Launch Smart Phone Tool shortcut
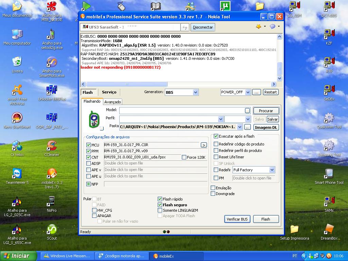This screenshot has width=348, height=261. (x=329, y=176)
